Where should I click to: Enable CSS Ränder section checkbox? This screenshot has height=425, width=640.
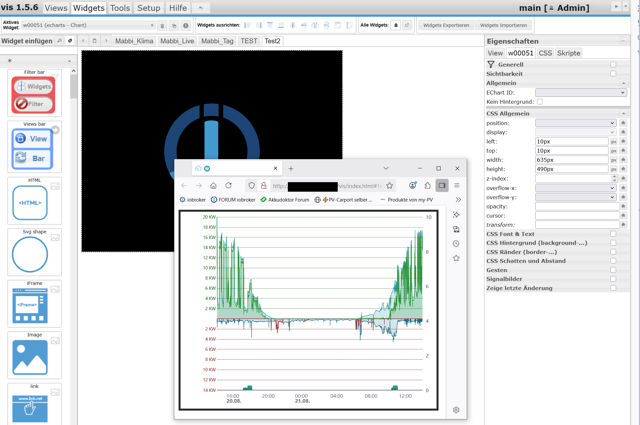tap(613, 252)
